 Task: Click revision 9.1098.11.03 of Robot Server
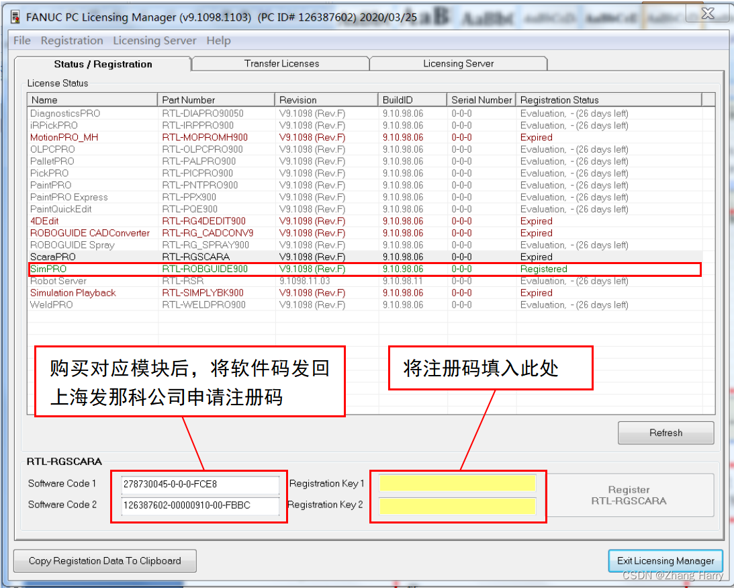pos(305,281)
